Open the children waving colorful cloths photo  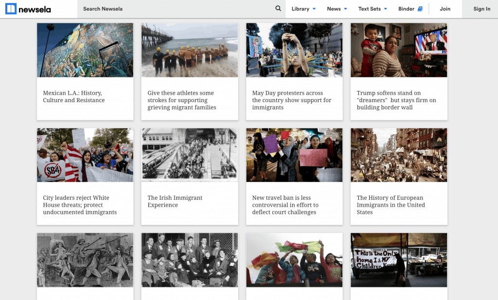294,260
